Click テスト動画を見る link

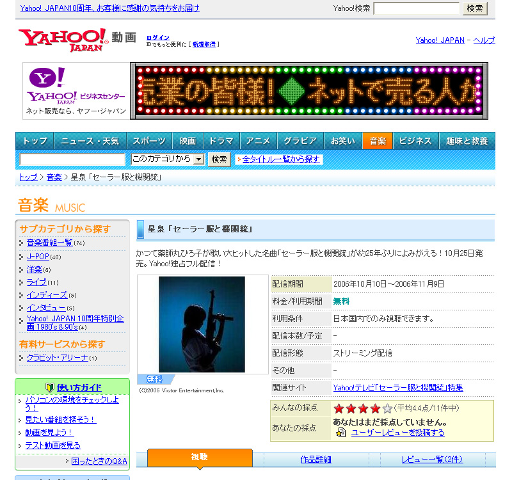point(53,445)
